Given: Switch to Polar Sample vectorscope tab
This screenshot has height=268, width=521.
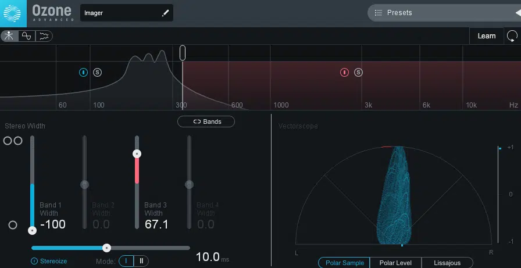Looking at the screenshot, I should [344, 263].
